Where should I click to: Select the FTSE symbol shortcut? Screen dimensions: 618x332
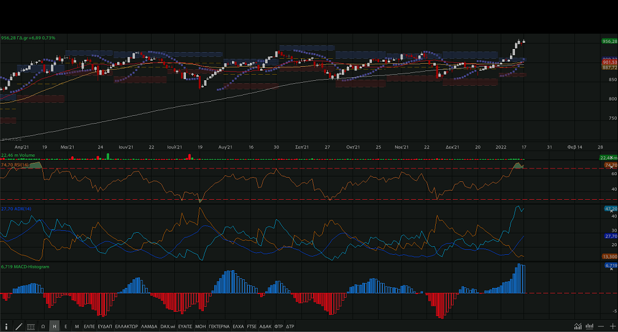click(252, 326)
